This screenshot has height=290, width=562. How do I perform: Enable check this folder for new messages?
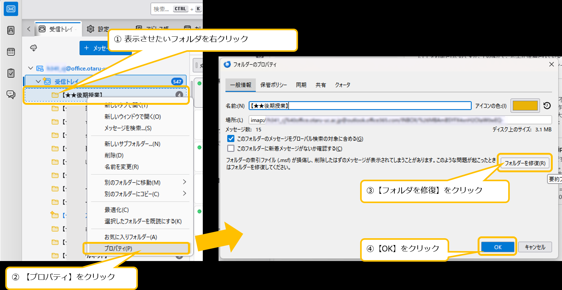[231, 149]
